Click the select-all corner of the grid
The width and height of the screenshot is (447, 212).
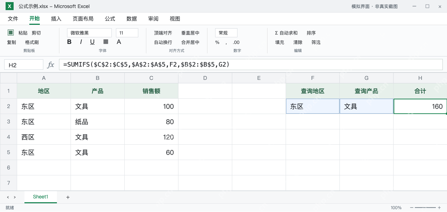click(x=8, y=78)
